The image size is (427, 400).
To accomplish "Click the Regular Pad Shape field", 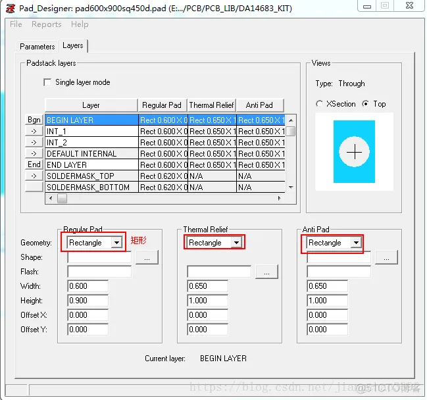I will point(99,257).
